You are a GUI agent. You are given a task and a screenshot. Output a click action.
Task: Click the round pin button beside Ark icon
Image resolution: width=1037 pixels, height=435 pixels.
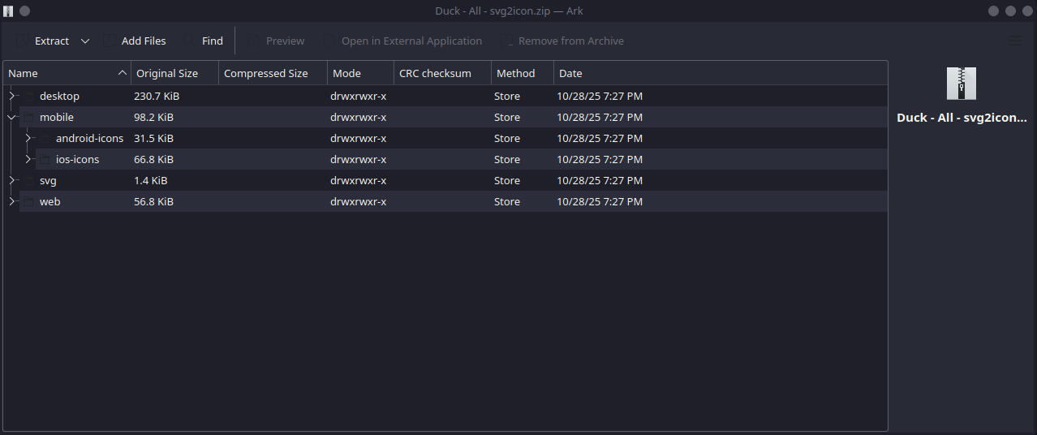pos(25,11)
